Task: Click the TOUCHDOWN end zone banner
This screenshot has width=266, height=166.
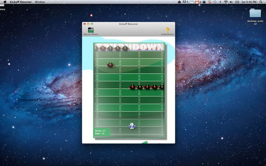Action: point(129,47)
